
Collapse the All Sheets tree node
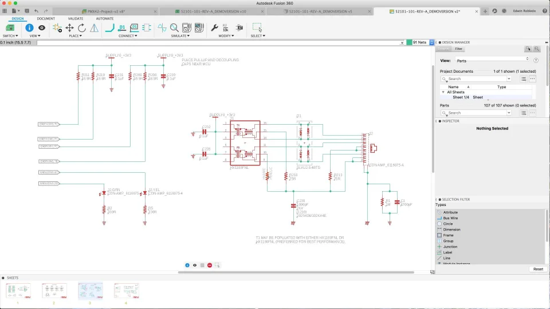443,92
